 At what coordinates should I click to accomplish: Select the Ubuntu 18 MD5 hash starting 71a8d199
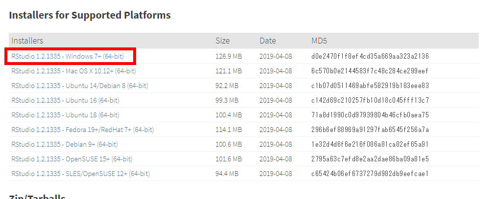click(x=370, y=115)
